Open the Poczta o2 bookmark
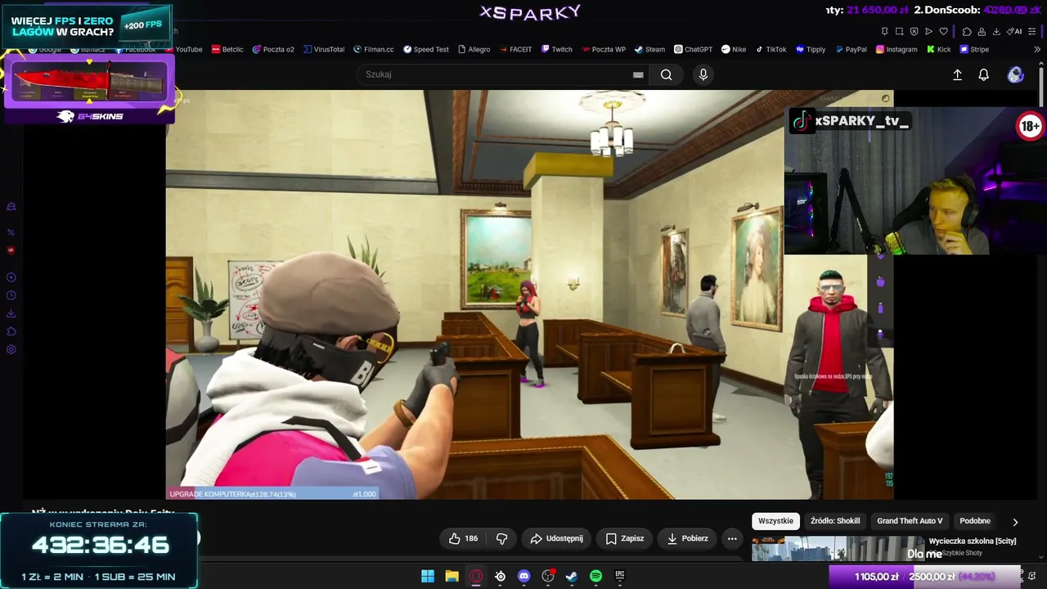1047x589 pixels. pos(273,49)
